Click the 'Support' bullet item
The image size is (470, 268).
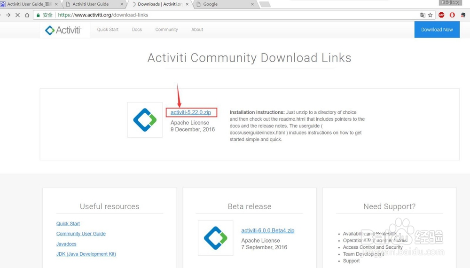coord(351,261)
